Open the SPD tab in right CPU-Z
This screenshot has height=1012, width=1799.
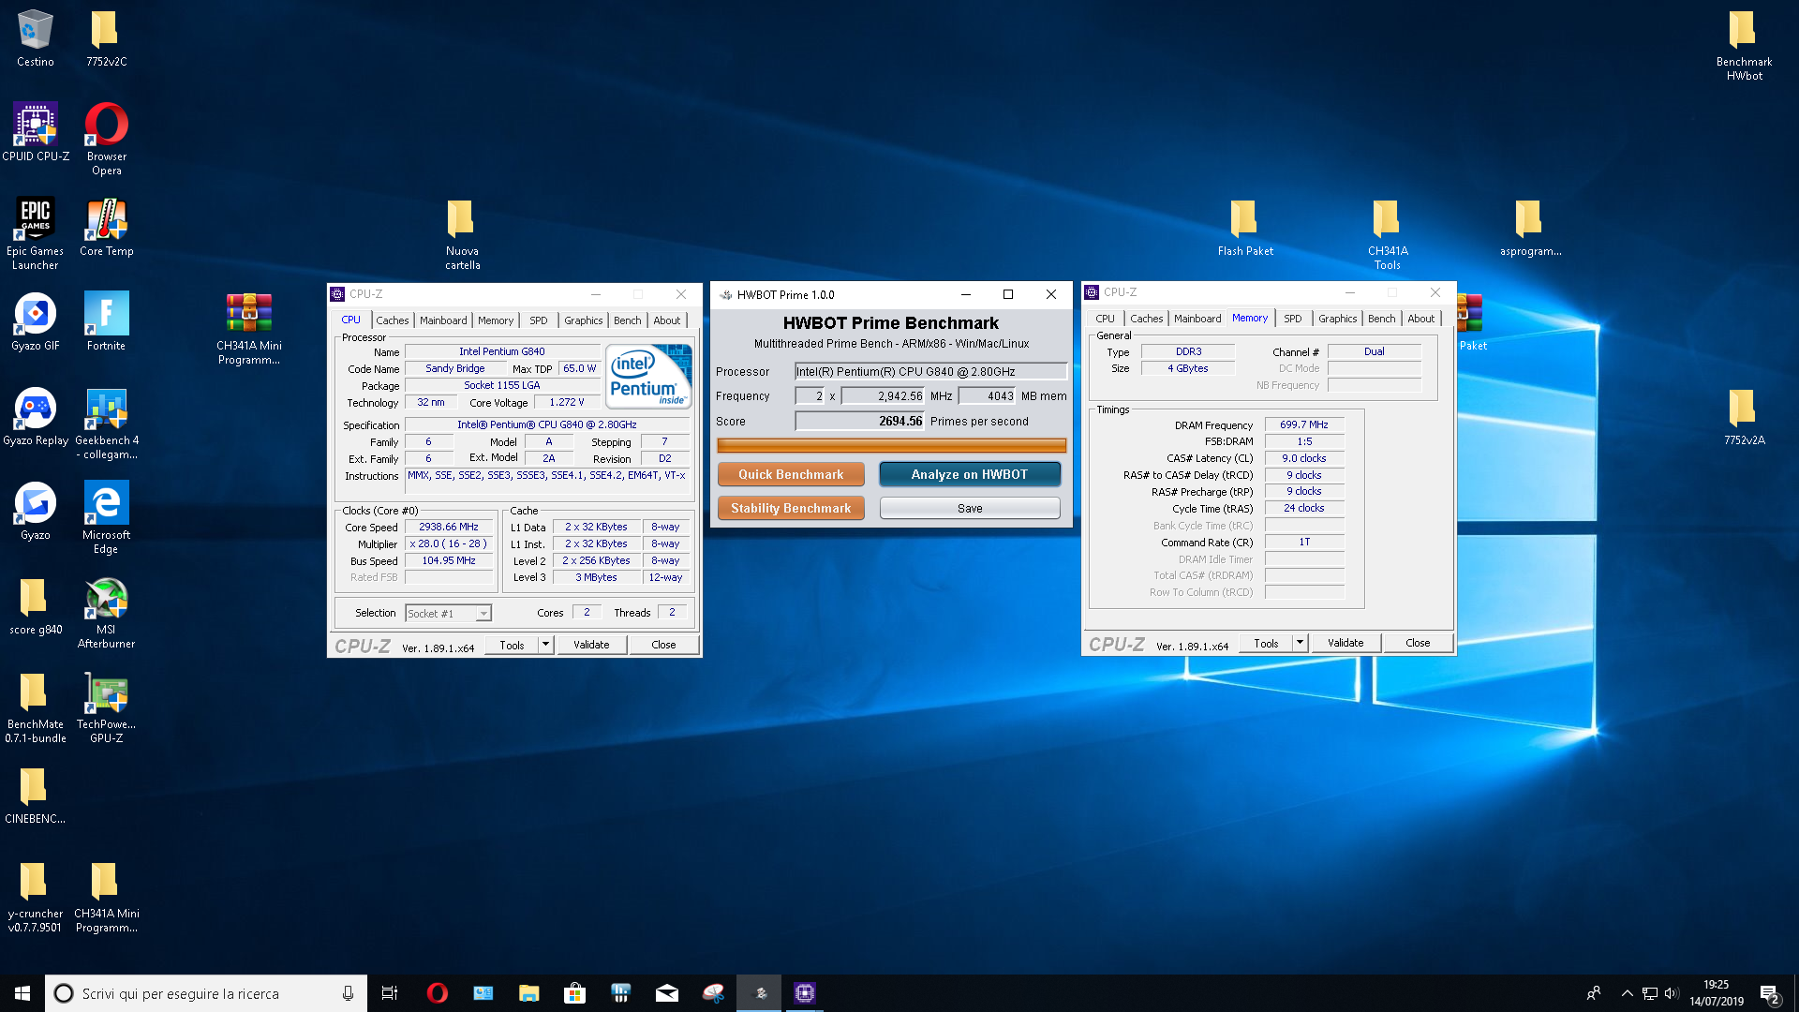click(x=1293, y=319)
